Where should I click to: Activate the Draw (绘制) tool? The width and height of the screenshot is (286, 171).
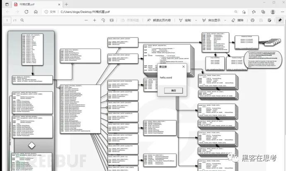coord(185,20)
